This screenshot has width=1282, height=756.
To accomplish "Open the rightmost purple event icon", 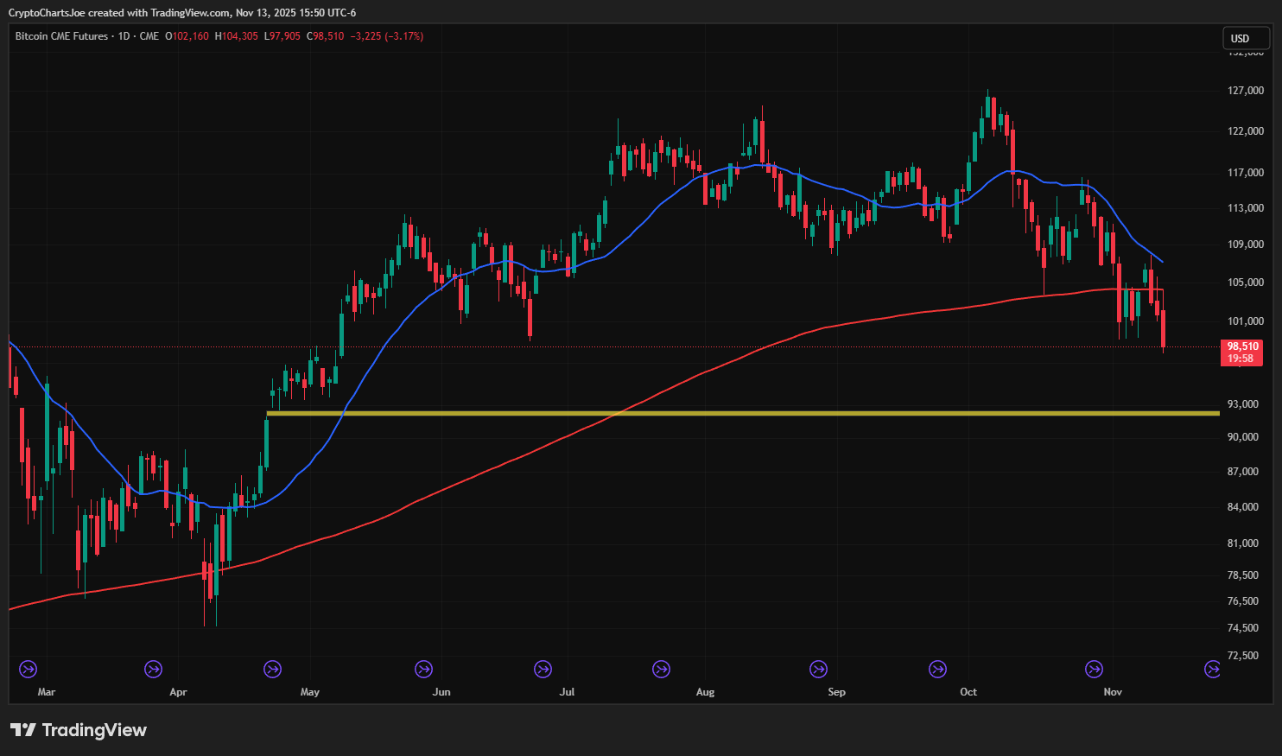I will (1212, 669).
